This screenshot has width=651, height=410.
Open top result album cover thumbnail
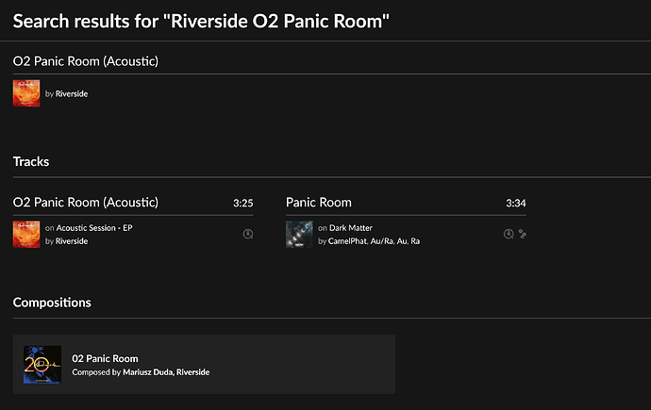coord(26,93)
